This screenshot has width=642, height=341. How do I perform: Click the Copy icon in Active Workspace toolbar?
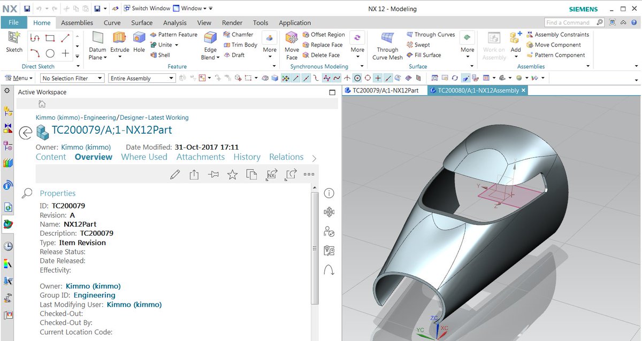point(252,174)
